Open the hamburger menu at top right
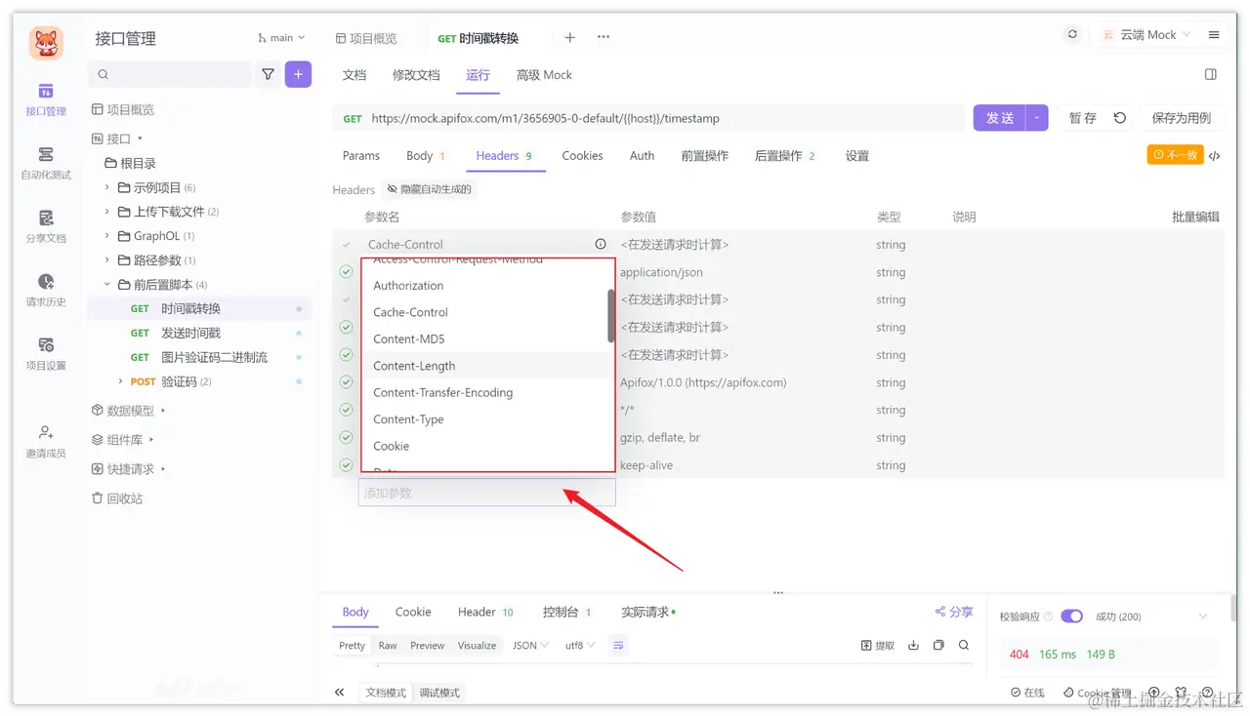The image size is (1250, 716). (x=1214, y=35)
